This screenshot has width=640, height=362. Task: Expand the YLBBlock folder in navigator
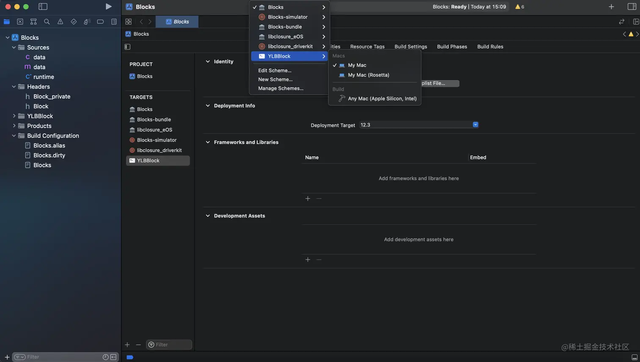[14, 116]
